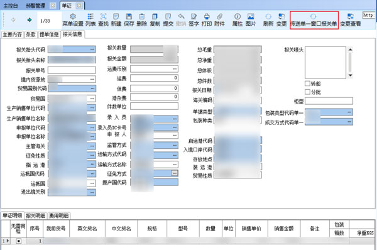
Task: Toggle 无需商检 checkbox in row 1
Action: pos(18,241)
